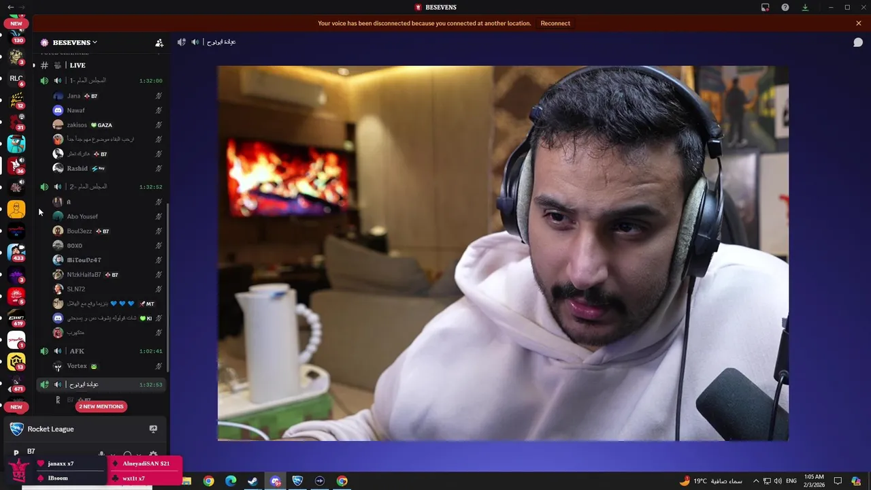871x490 pixels.
Task: Open the chat bubble icon at top right
Action: (x=858, y=42)
